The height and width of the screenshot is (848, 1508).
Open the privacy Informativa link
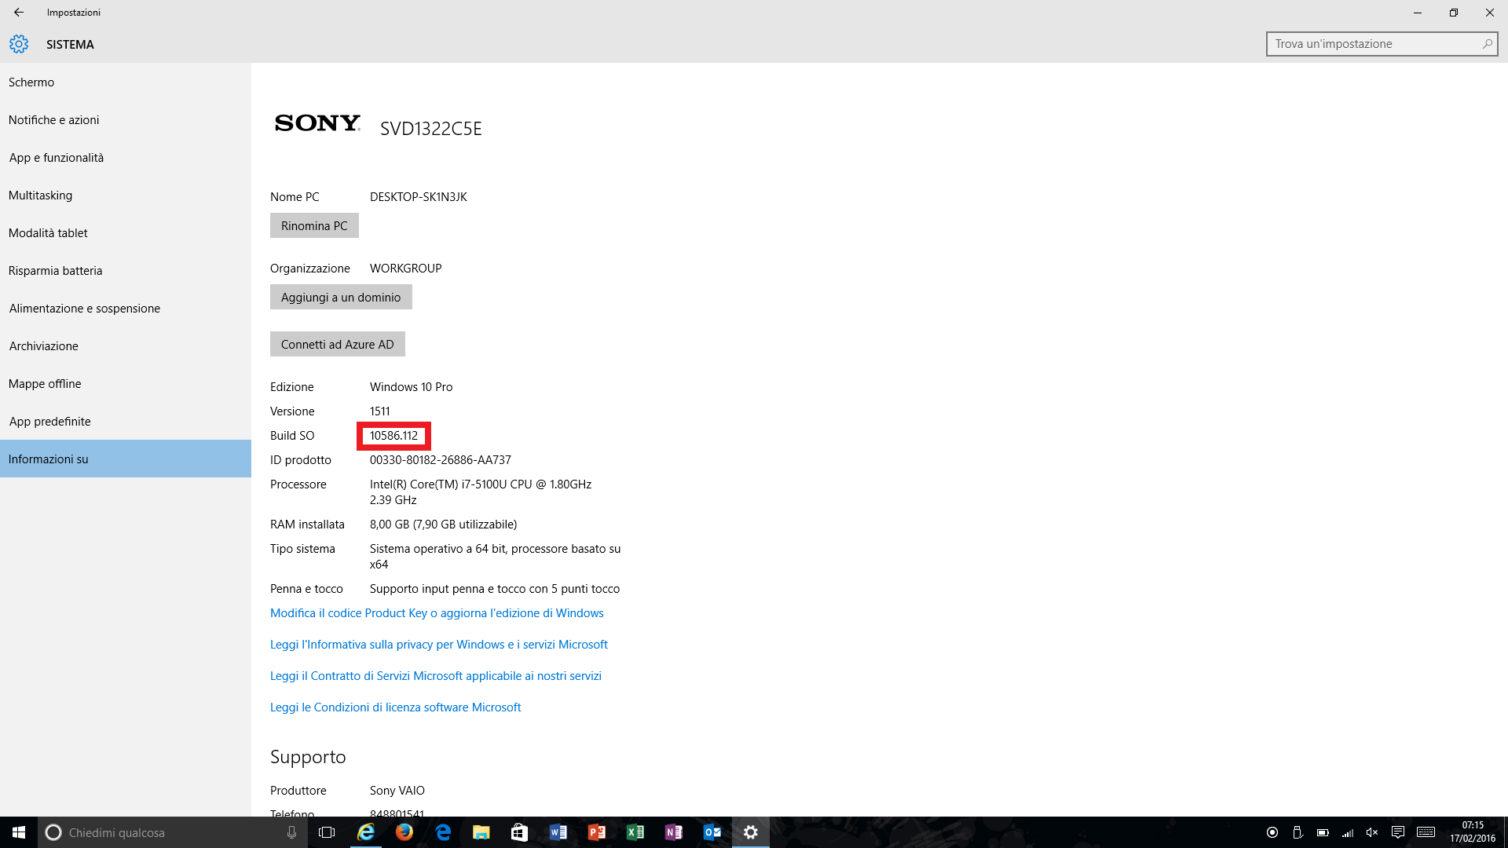click(439, 645)
